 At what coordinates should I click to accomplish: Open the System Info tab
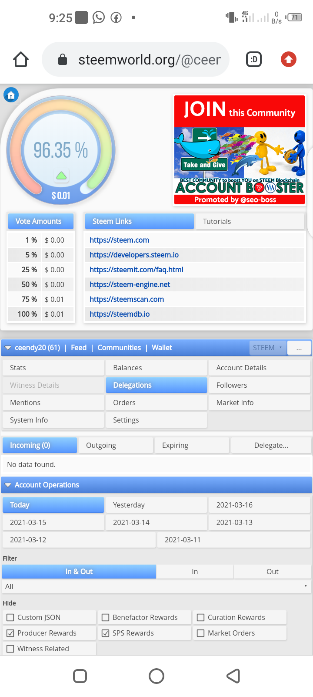coord(53,420)
